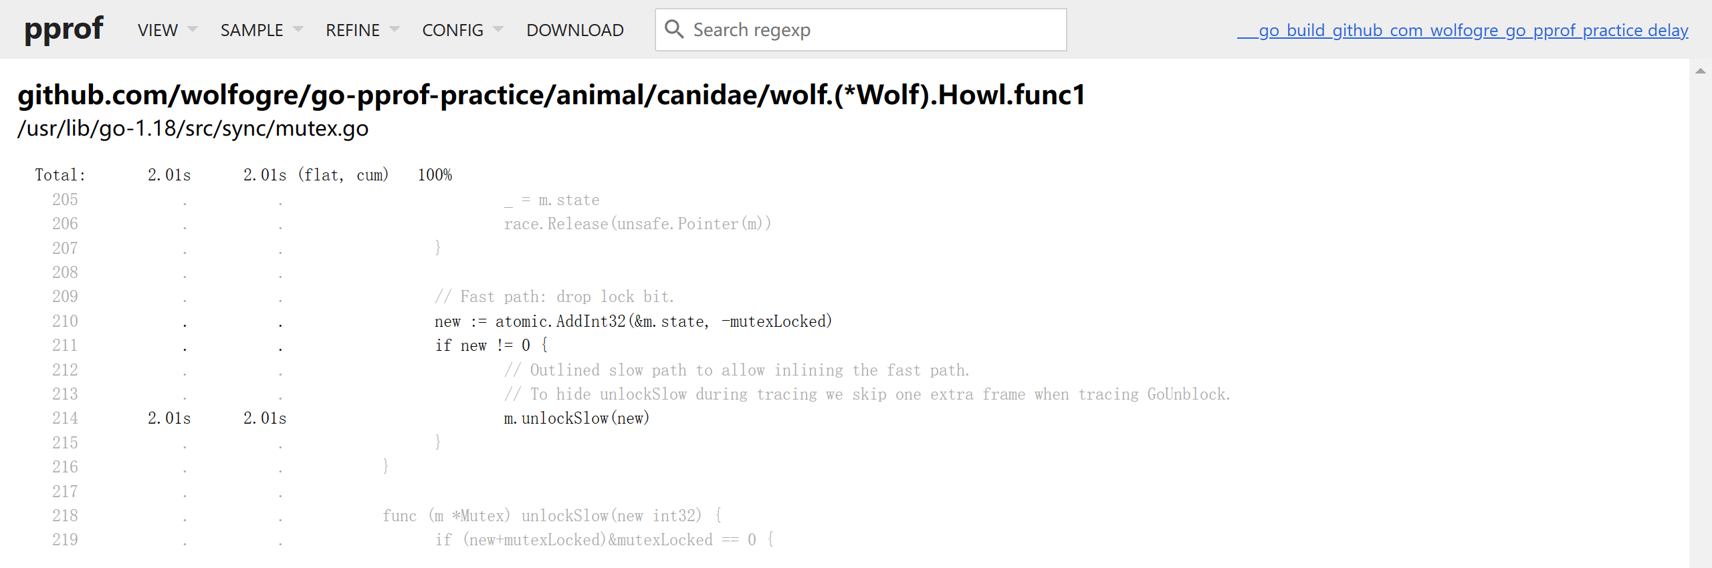The height and width of the screenshot is (568, 1712).
Task: Click the scrollbar up arrow
Action: pyautogui.click(x=1700, y=71)
